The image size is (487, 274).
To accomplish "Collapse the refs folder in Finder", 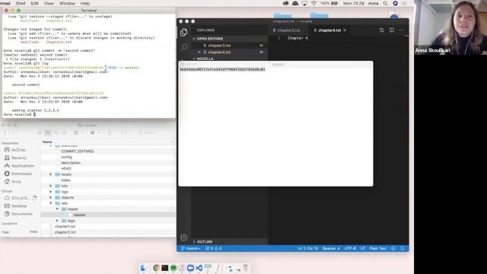I will pyautogui.click(x=51, y=203).
